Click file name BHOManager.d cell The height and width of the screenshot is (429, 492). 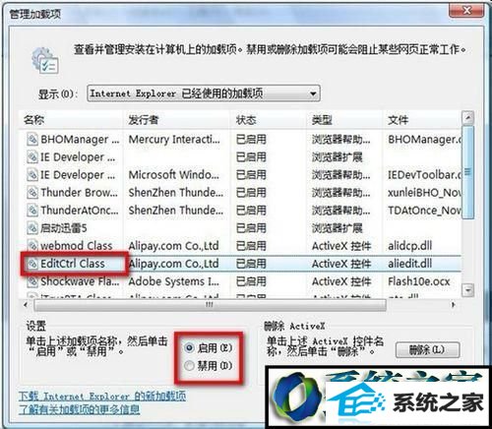[425, 140]
